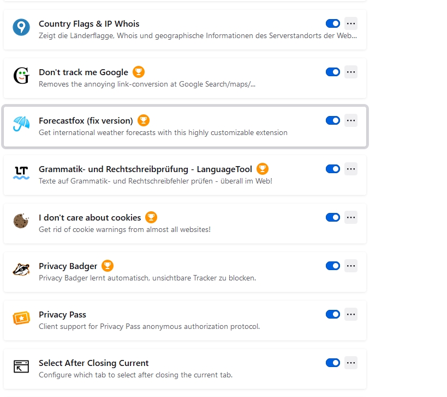
Task: Toggle off Privacy Badger extension
Action: pos(333,266)
